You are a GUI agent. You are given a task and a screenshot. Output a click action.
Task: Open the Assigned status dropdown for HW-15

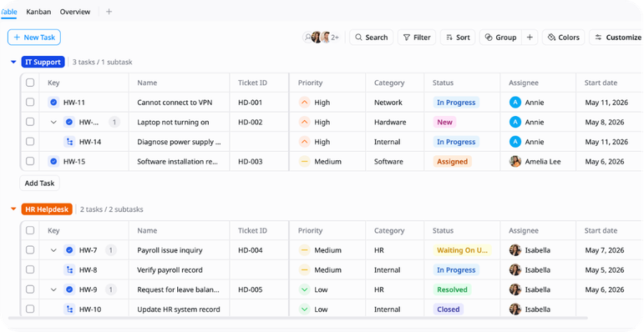pos(452,162)
